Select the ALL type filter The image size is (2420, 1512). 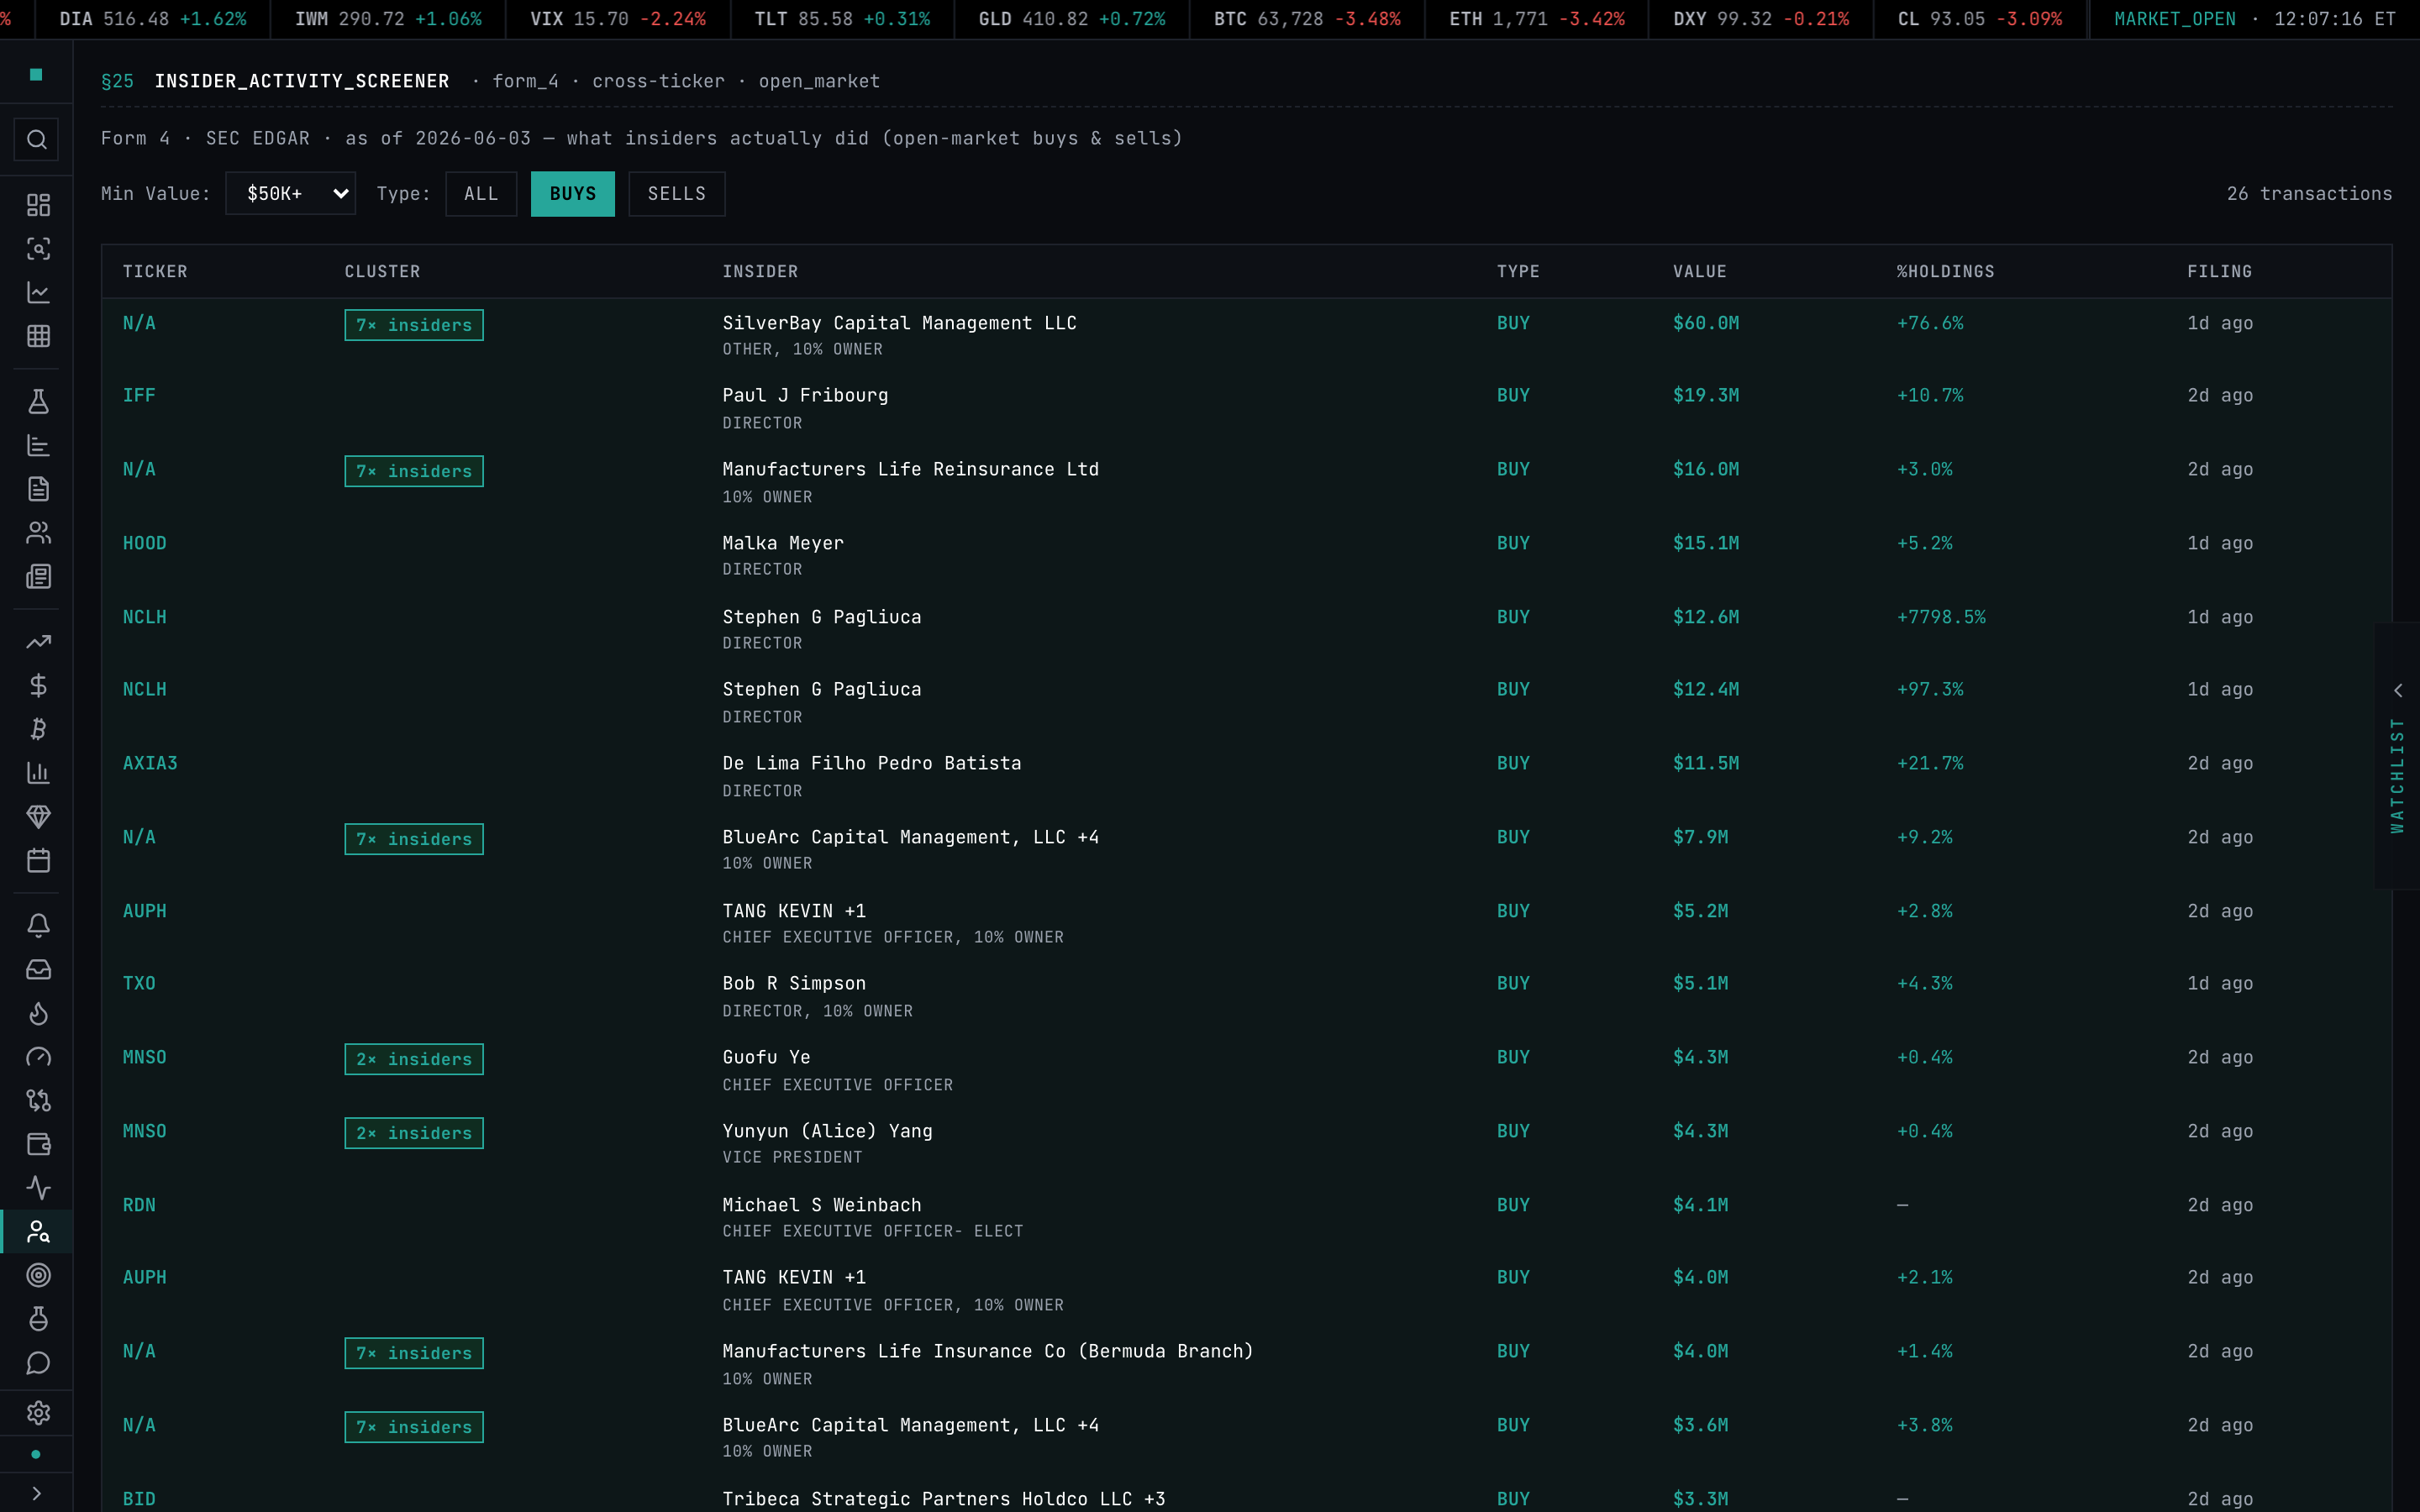tap(481, 194)
